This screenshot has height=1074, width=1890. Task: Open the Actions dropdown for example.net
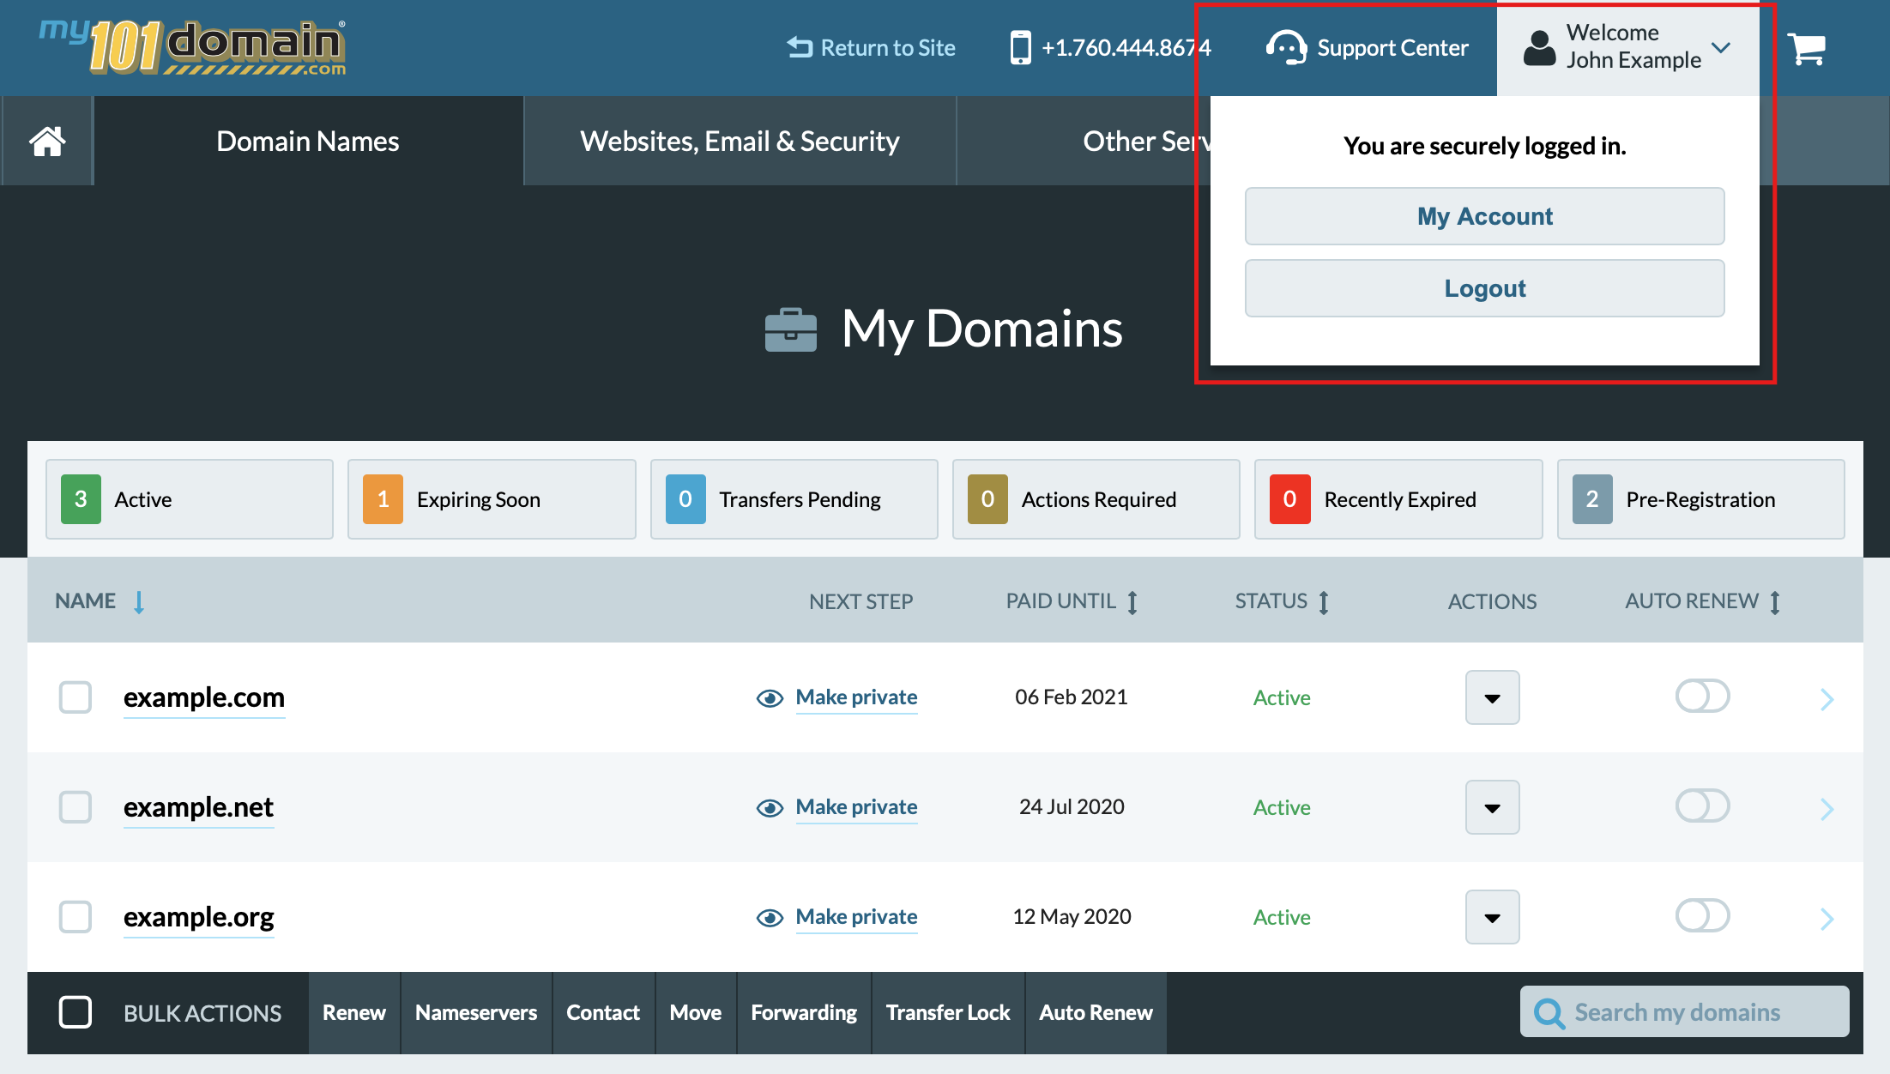[1492, 807]
